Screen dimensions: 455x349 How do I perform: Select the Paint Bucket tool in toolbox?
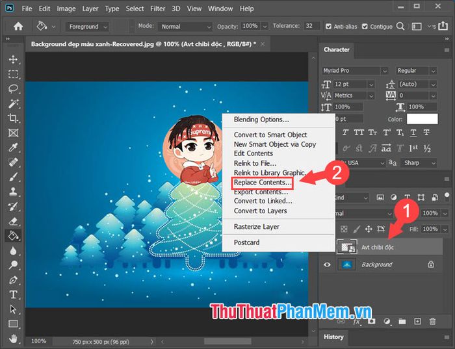[x=13, y=235]
